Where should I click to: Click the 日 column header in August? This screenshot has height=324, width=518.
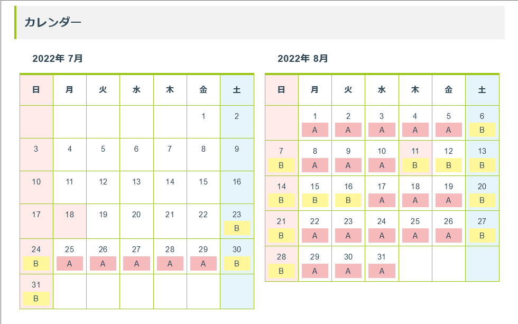click(281, 90)
